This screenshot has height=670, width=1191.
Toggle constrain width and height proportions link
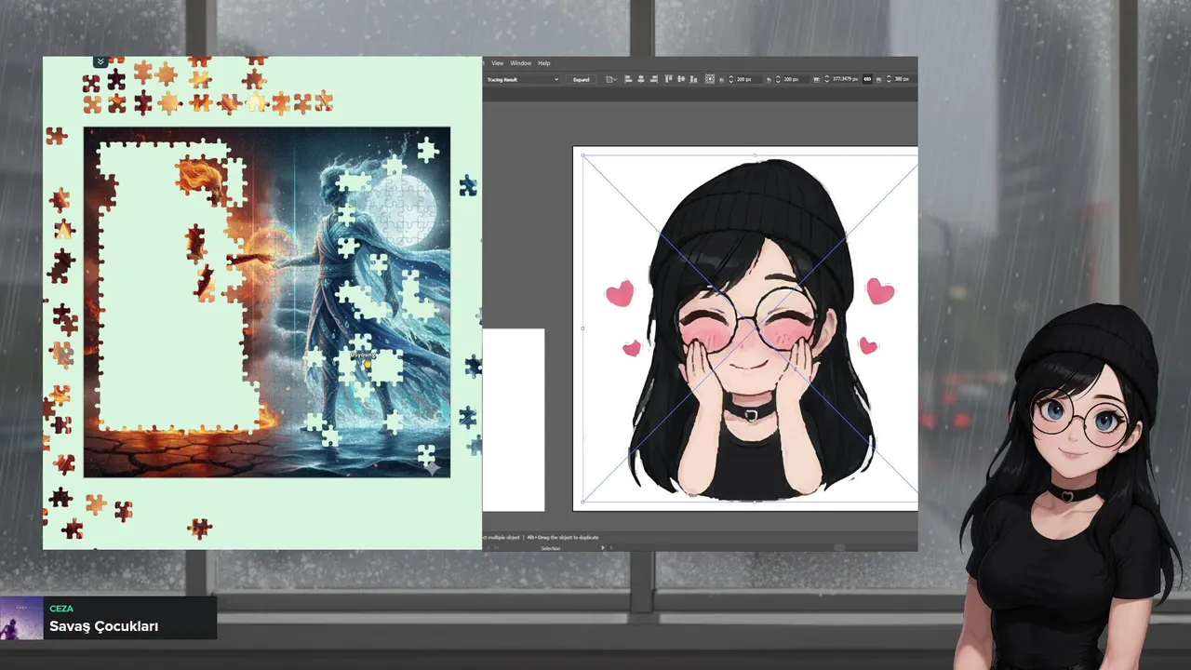click(867, 79)
